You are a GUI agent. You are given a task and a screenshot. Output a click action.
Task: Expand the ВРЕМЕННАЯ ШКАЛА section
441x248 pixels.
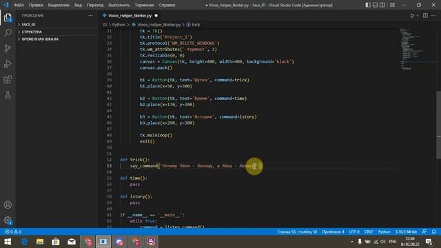click(x=40, y=39)
